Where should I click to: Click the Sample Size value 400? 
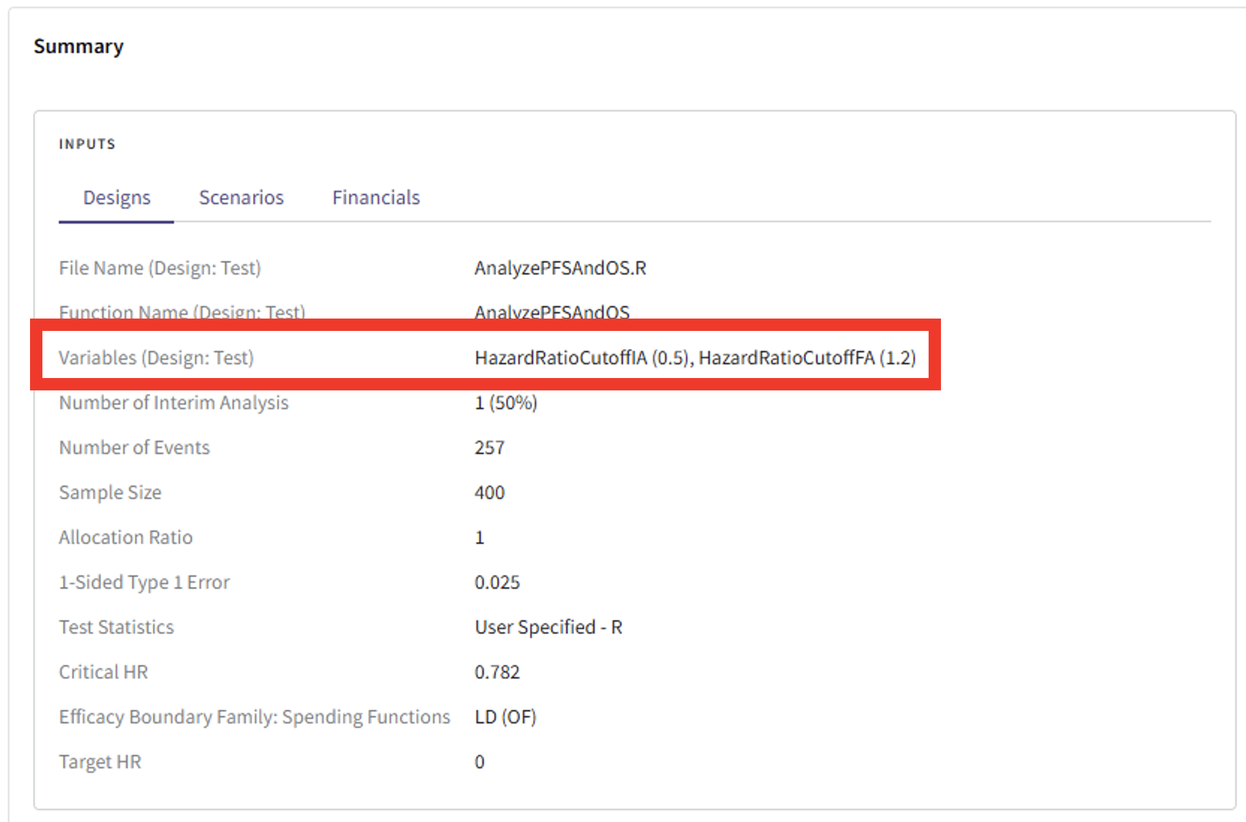(489, 493)
